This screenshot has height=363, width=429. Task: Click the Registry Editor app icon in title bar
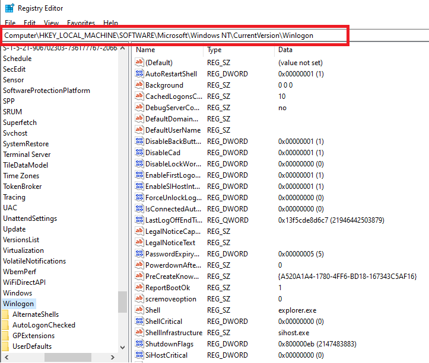[9, 8]
